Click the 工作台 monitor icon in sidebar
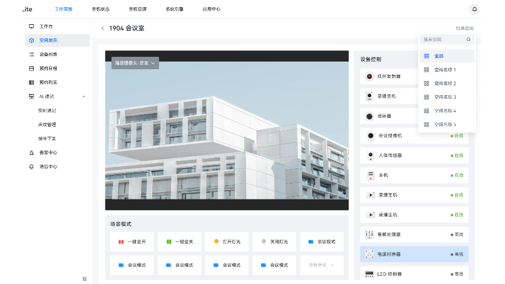This screenshot has width=505, height=284. click(x=31, y=27)
